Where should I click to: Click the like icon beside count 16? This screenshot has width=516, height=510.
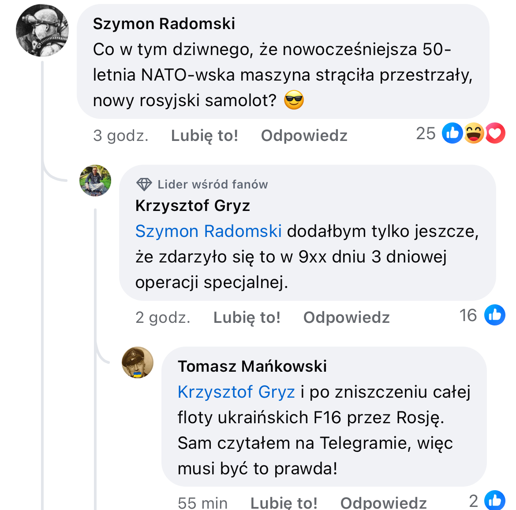(494, 315)
